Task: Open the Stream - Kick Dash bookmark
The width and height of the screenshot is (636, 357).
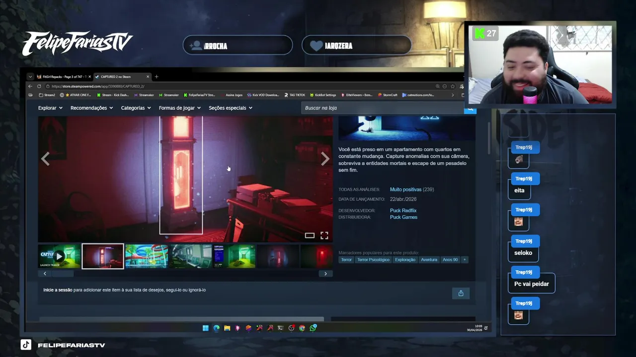Action: (x=113, y=95)
